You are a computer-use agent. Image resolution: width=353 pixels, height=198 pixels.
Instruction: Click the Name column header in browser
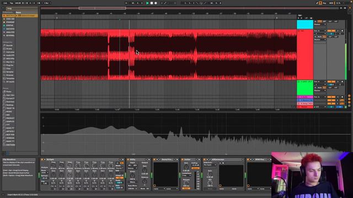18,12
